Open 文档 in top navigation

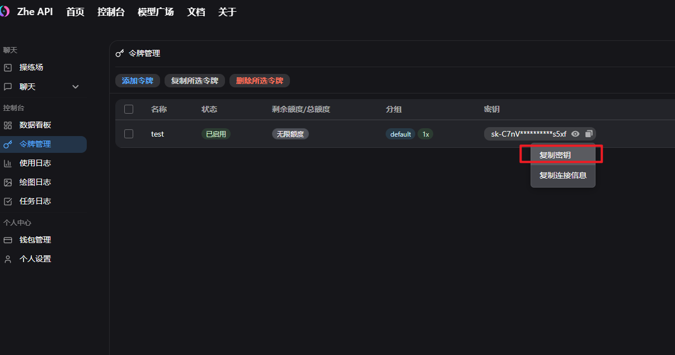(196, 12)
